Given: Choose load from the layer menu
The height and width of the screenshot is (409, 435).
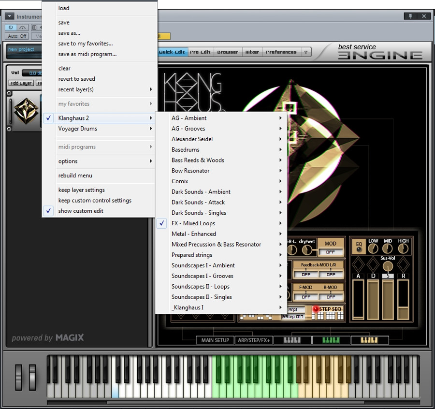Looking at the screenshot, I should (x=98, y=8).
